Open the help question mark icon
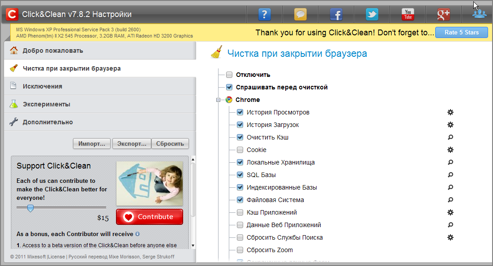Viewport: 493px width, 266px height. pyautogui.click(x=265, y=14)
